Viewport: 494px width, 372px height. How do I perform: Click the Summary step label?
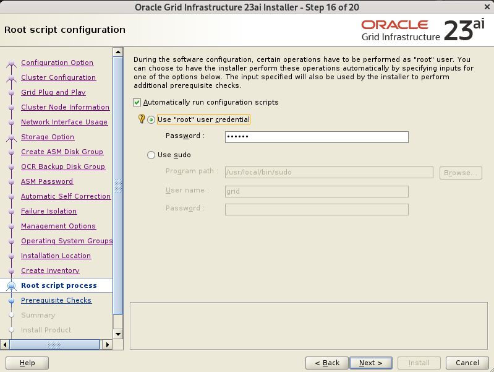point(38,315)
